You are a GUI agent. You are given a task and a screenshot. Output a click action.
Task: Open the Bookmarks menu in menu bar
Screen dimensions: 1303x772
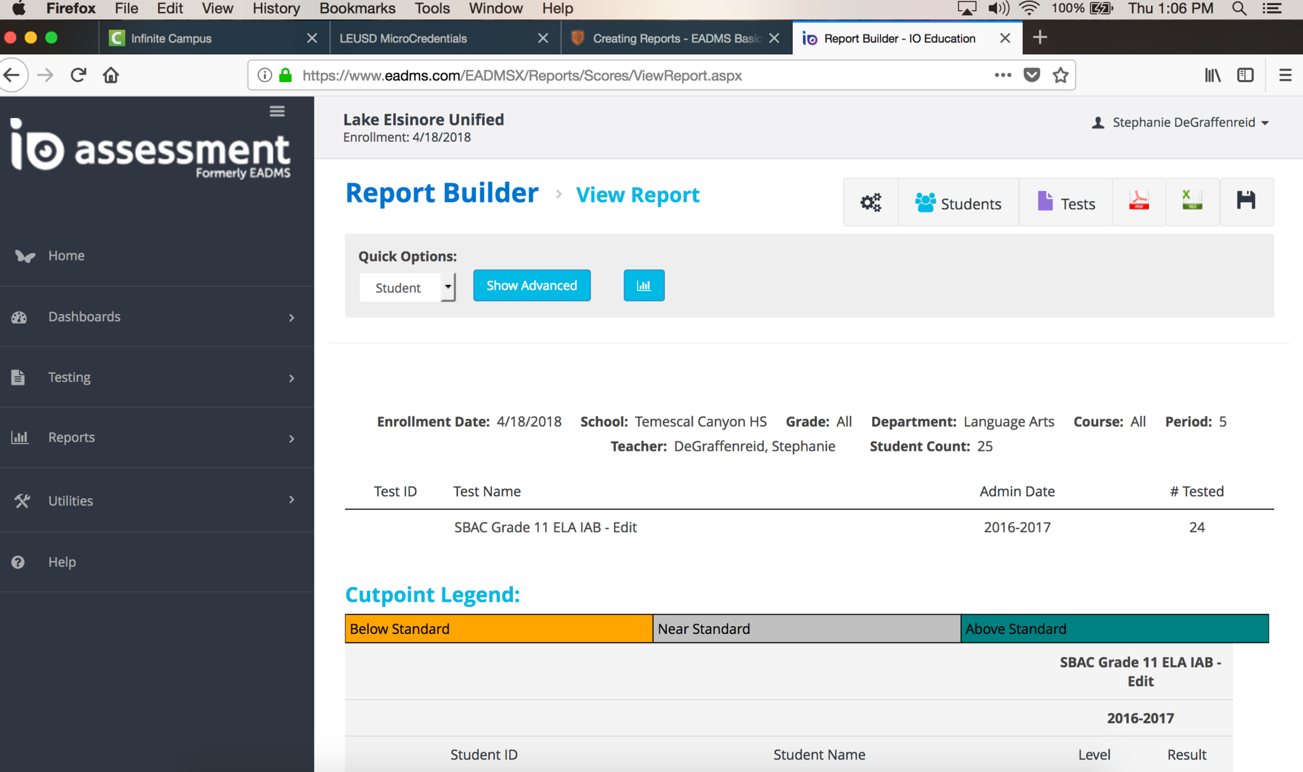(357, 9)
